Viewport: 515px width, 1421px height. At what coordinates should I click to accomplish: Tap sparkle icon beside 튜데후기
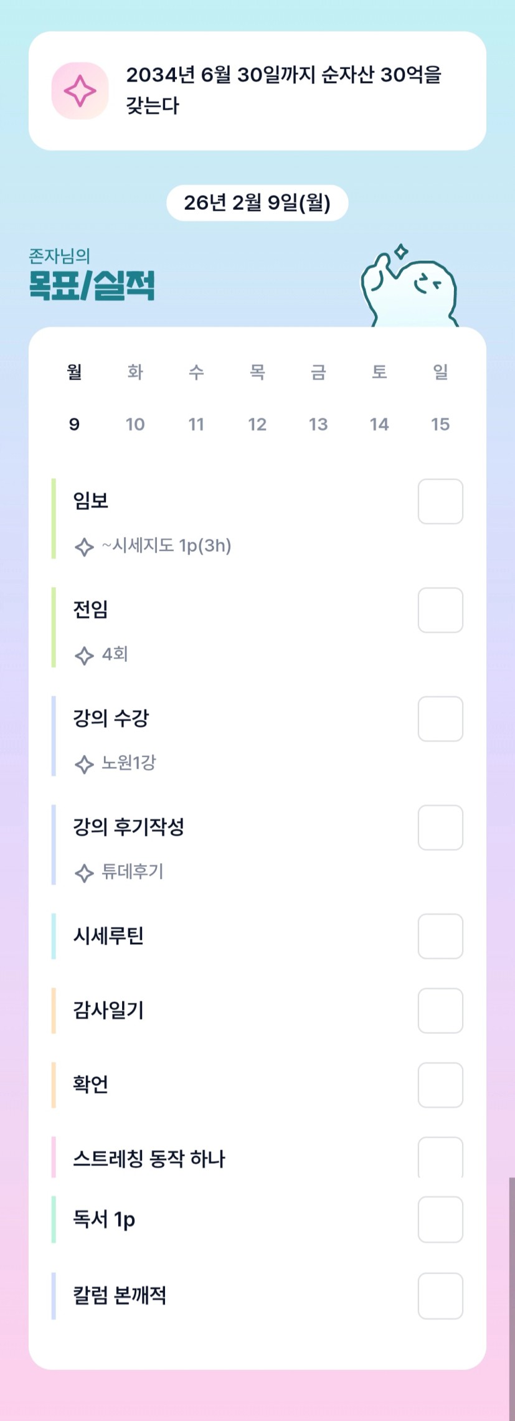point(84,873)
